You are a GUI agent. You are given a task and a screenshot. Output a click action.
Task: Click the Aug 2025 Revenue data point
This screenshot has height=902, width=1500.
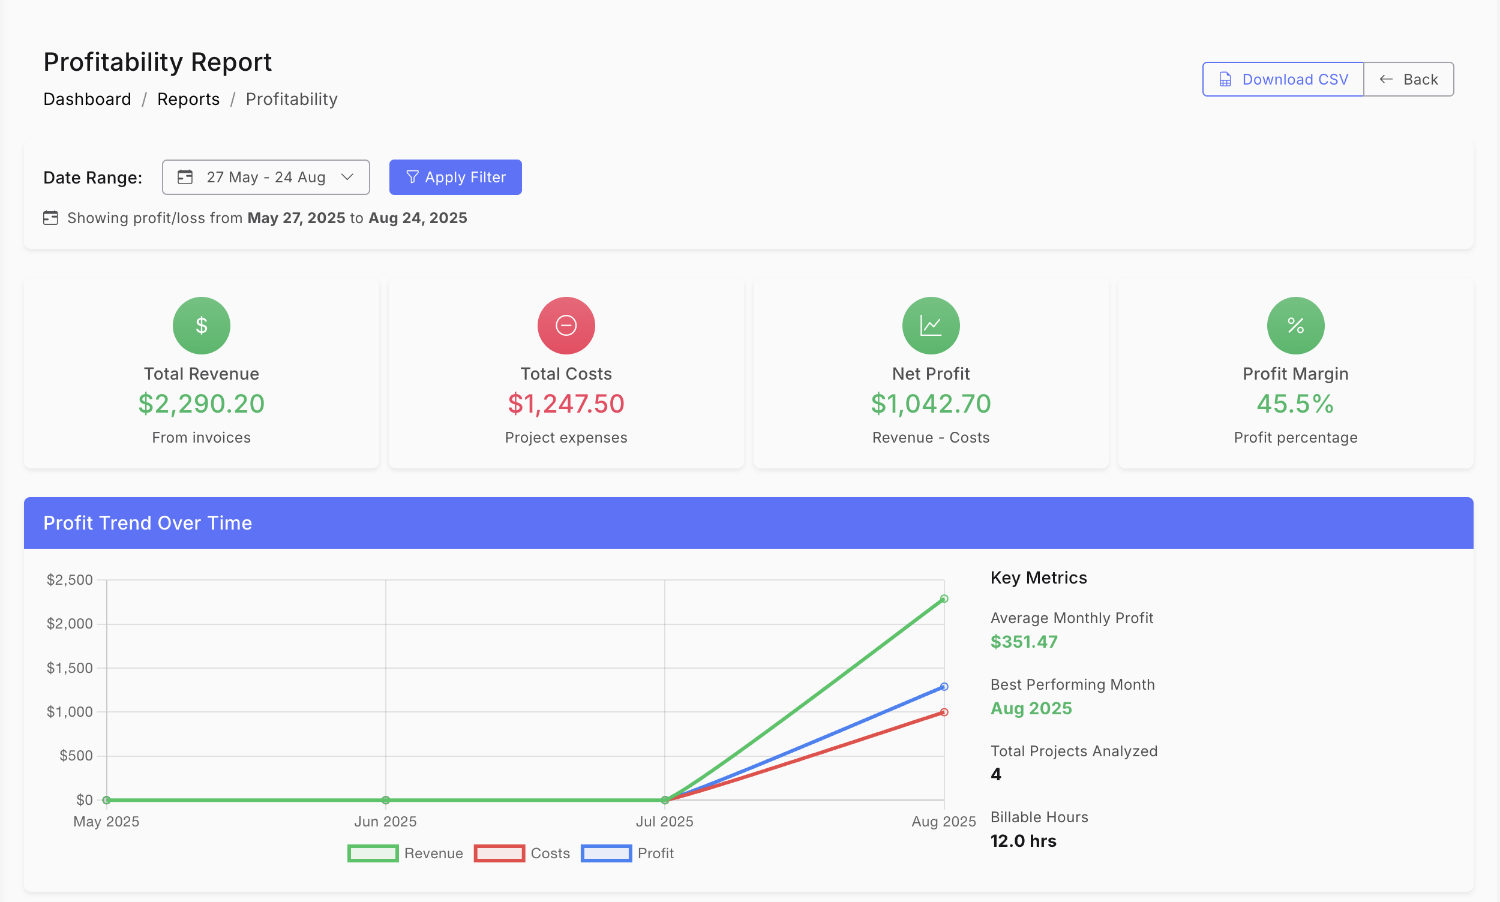click(x=944, y=599)
